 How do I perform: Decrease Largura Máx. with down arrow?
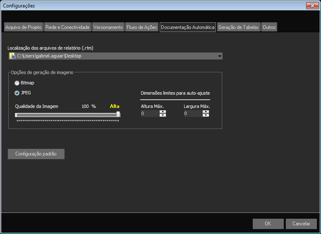click(206, 115)
